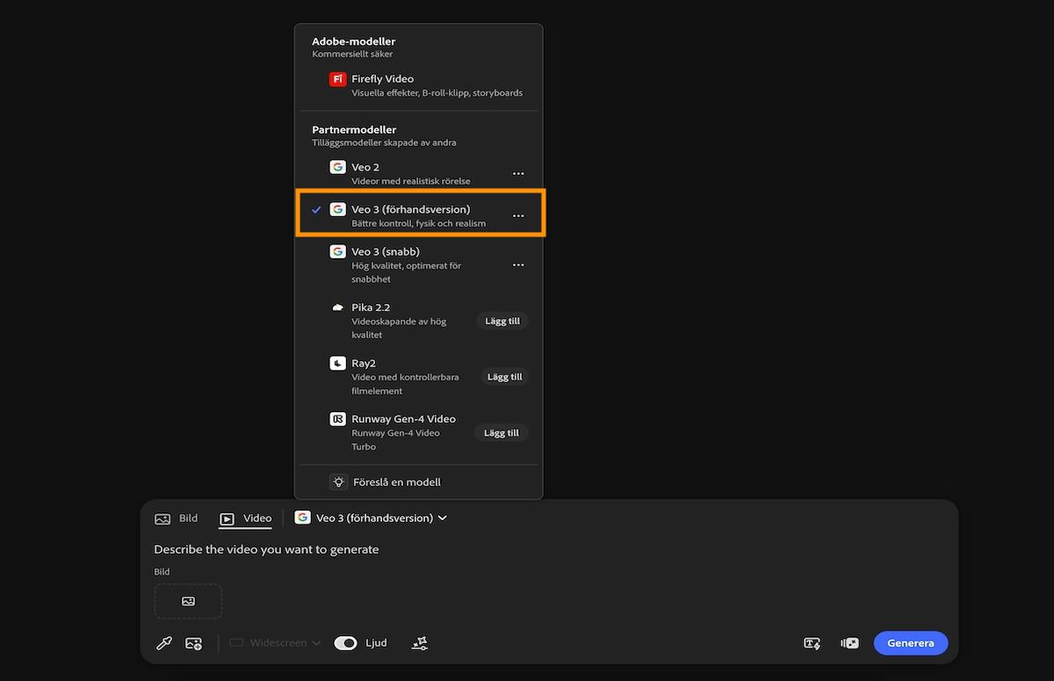Add the Pika 2.2 model
Screen dimensions: 1054x681
(502, 321)
